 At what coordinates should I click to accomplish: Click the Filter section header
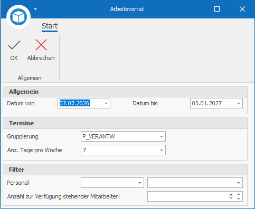125,170
